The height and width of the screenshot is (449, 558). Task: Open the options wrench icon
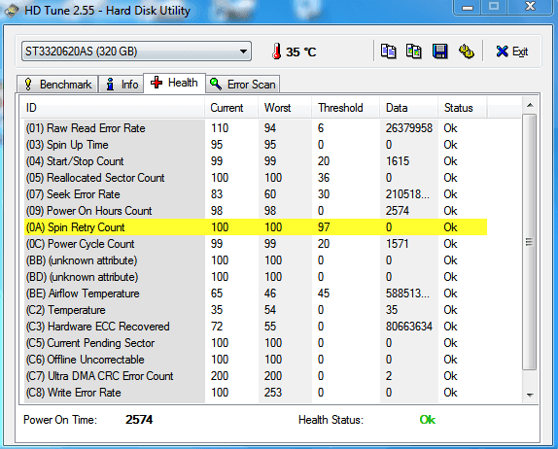(x=467, y=52)
